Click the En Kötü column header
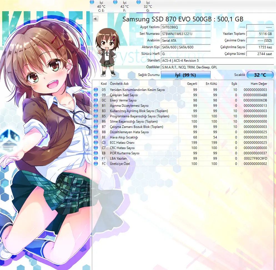Viewport: 276px width, 270px height. (x=209, y=83)
